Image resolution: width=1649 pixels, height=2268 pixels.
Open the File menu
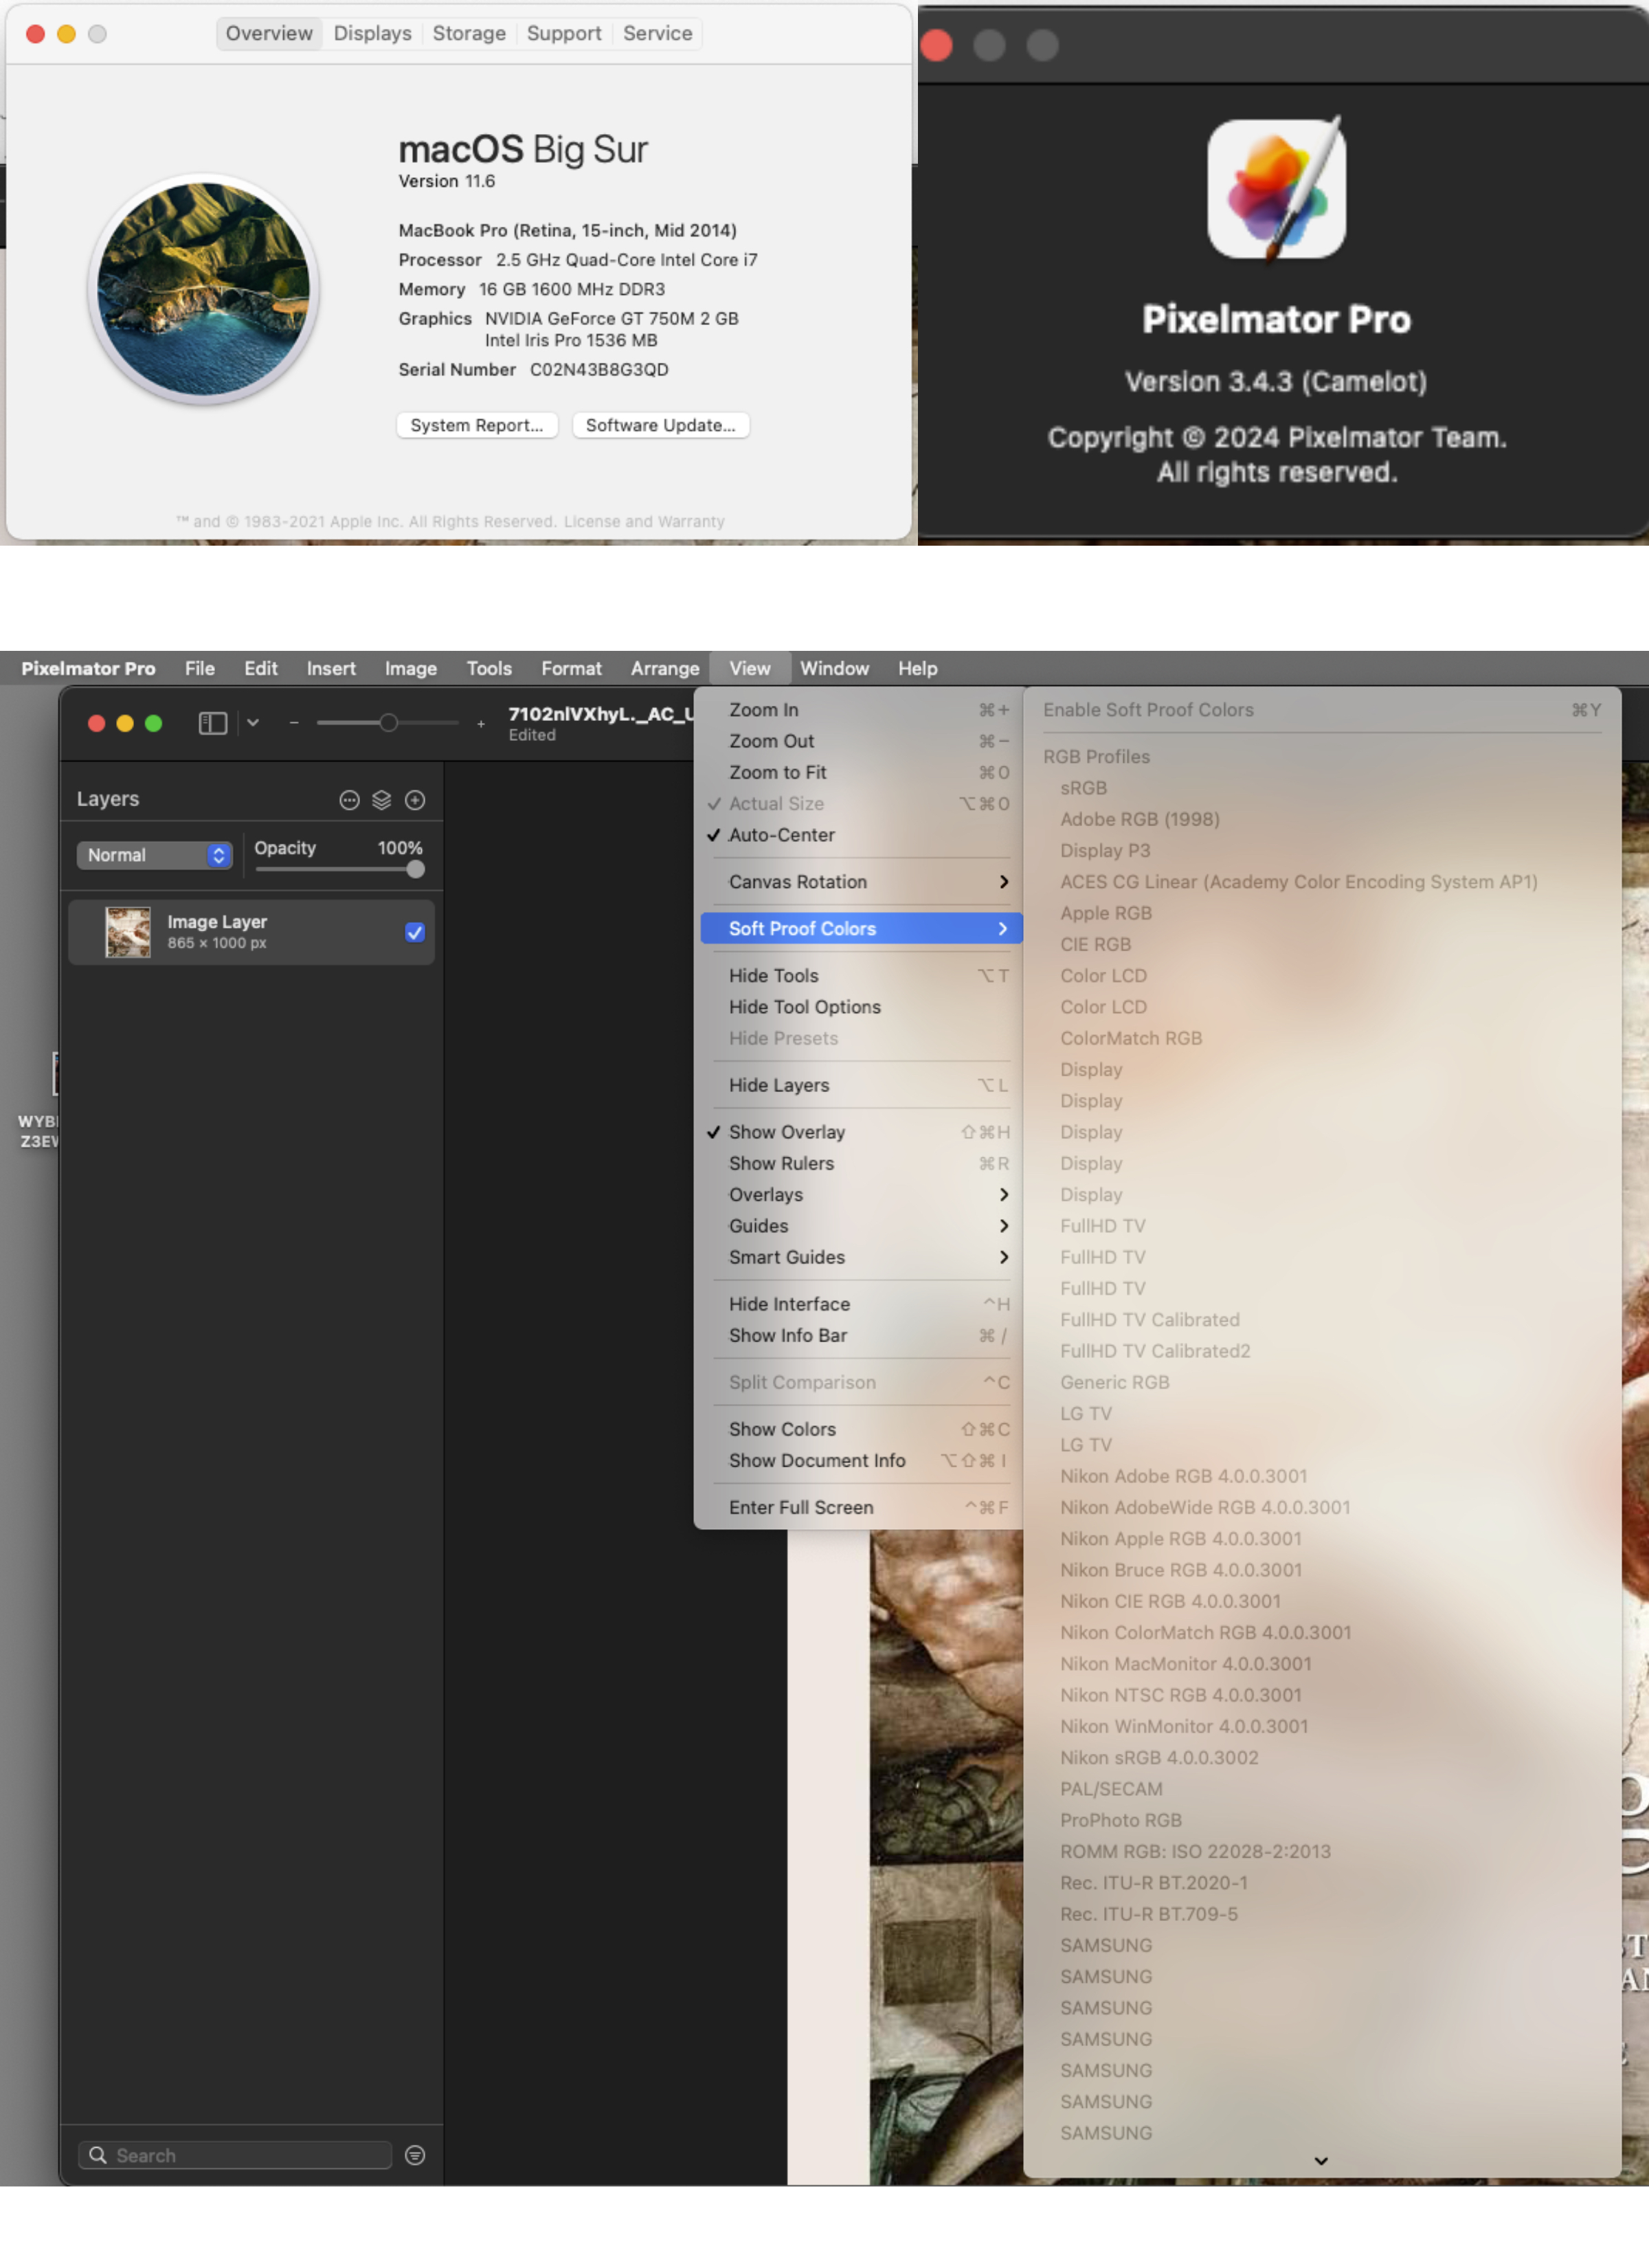199,668
